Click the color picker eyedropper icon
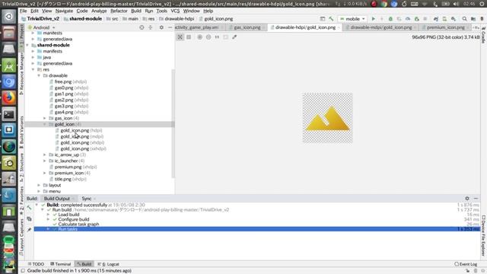The image size is (487, 274). 234,37
